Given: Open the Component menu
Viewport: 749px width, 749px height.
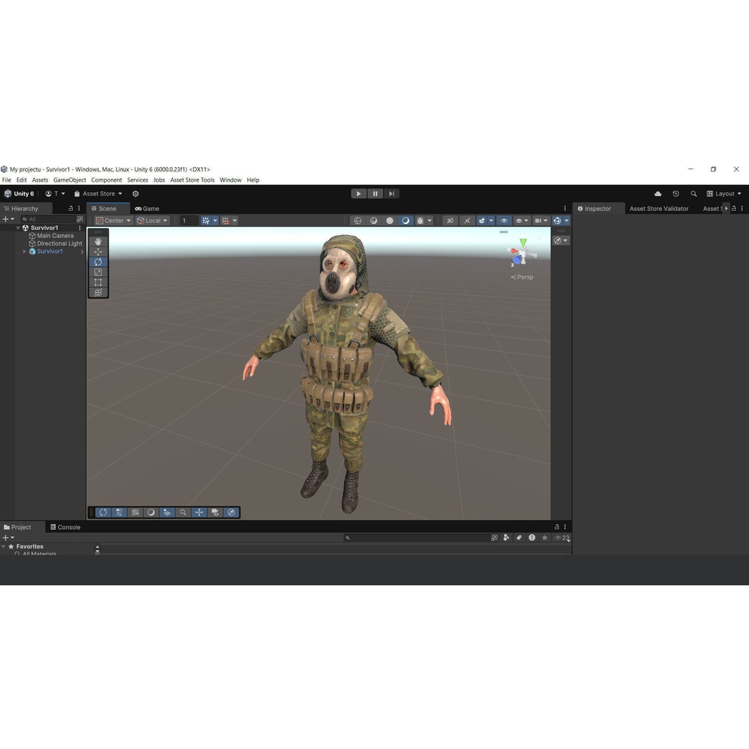Looking at the screenshot, I should 107,180.
